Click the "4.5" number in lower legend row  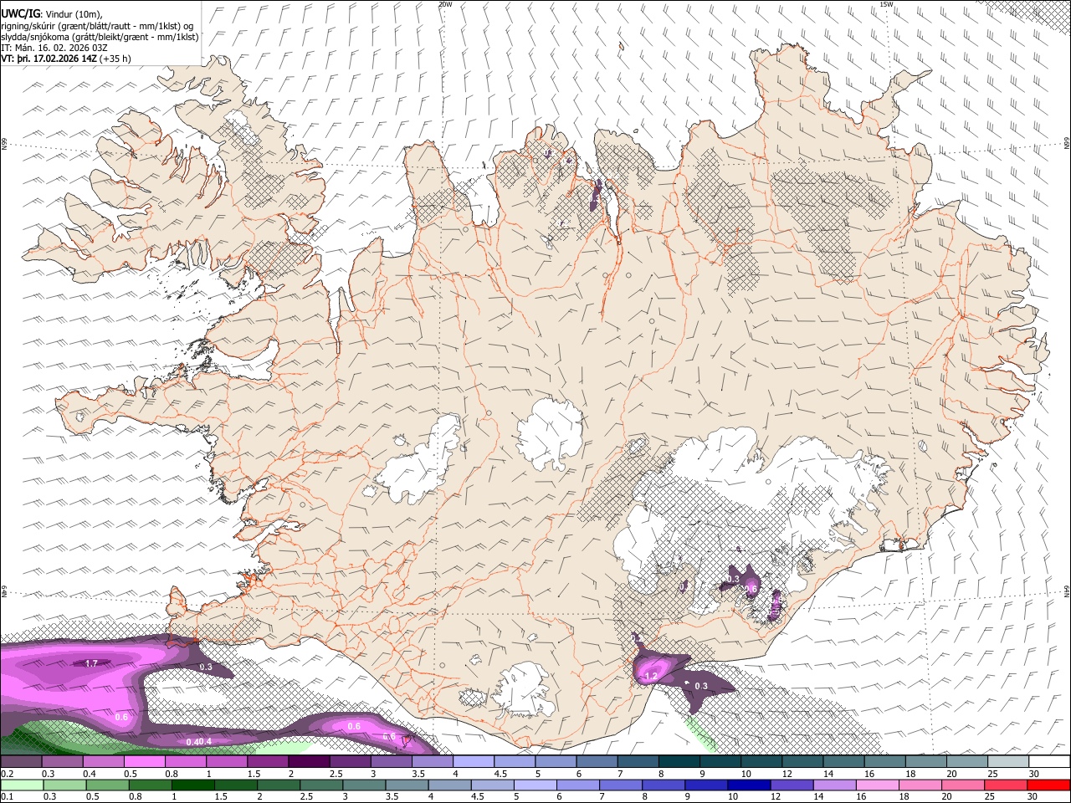(477, 797)
